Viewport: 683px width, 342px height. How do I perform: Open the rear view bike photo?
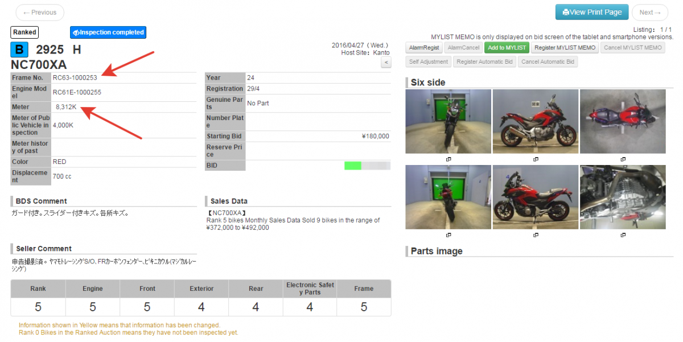pos(448,197)
